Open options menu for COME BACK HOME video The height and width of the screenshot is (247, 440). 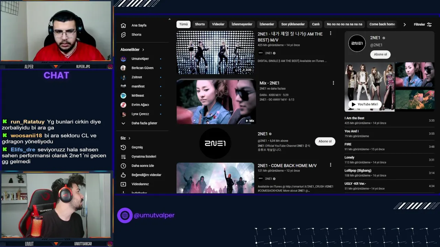[x=331, y=165]
